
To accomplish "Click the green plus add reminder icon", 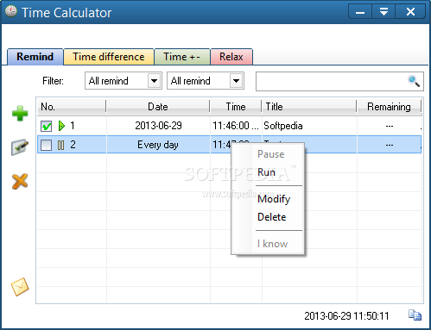I will coord(20,113).
